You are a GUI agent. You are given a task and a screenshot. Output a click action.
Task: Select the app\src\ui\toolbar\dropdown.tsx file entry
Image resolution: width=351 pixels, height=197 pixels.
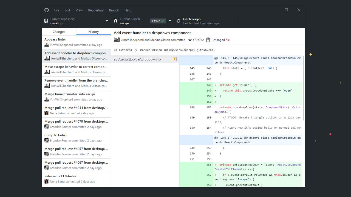(137, 59)
